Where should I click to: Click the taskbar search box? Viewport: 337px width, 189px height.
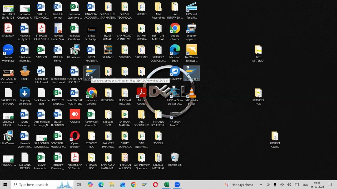pyautogui.click(x=42, y=185)
